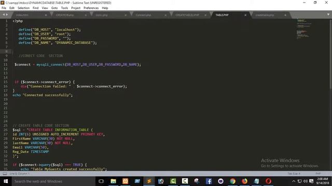Open Google Chrome from the taskbar
Image resolution: width=332 pixels, height=186 pixels.
coord(232,181)
